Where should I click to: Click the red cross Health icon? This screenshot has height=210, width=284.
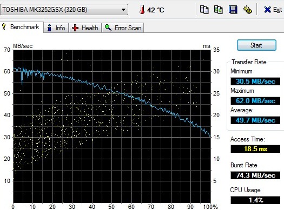(x=75, y=28)
